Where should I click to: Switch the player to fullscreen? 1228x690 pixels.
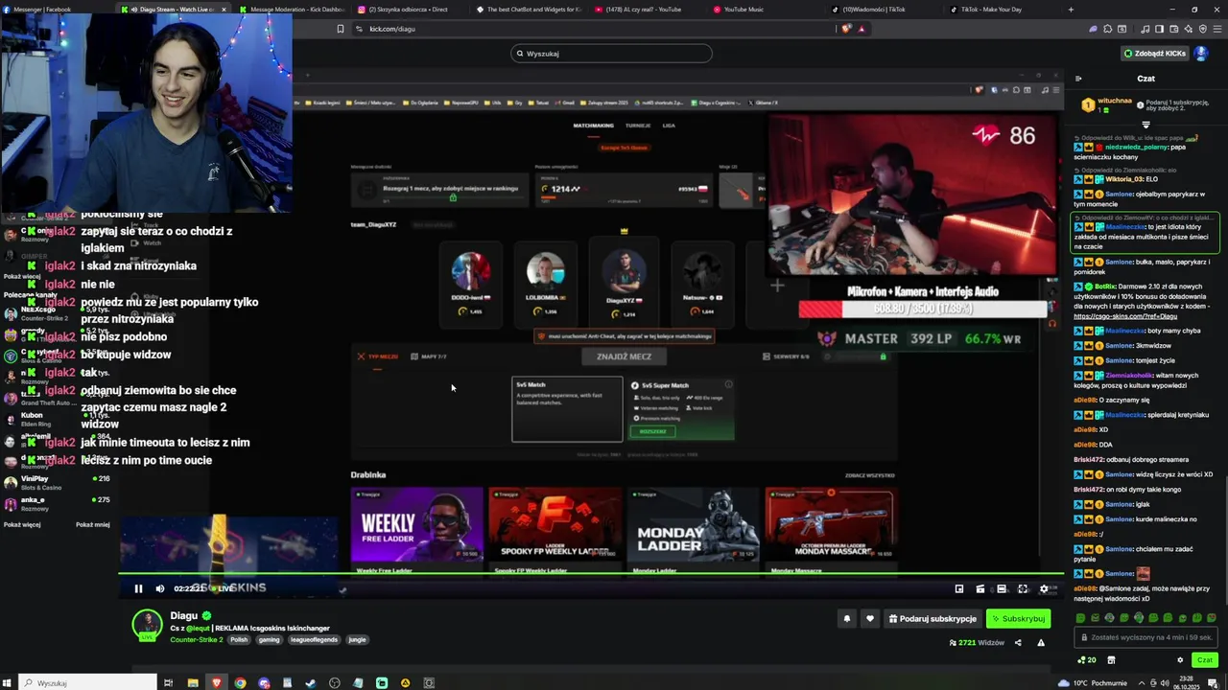click(1023, 589)
